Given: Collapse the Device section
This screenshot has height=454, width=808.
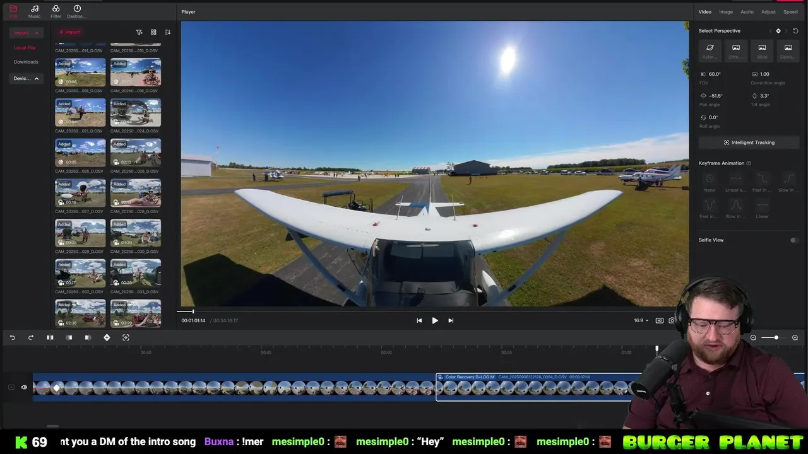Looking at the screenshot, I should click(x=37, y=79).
